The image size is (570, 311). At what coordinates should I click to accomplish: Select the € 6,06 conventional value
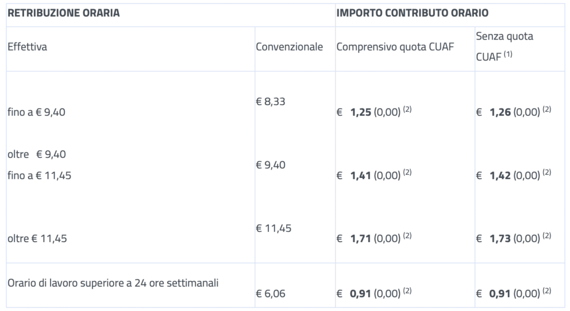tap(271, 294)
